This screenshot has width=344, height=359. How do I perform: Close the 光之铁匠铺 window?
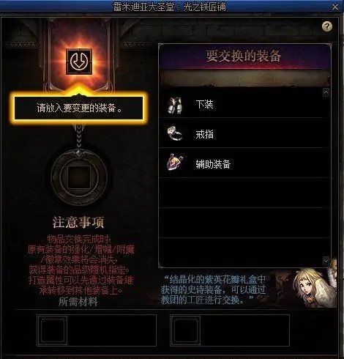click(x=335, y=7)
